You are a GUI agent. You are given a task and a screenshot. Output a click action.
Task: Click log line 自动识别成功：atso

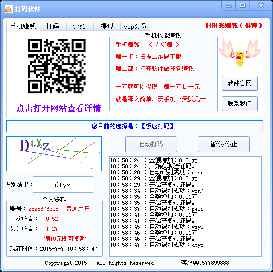coord(157,172)
